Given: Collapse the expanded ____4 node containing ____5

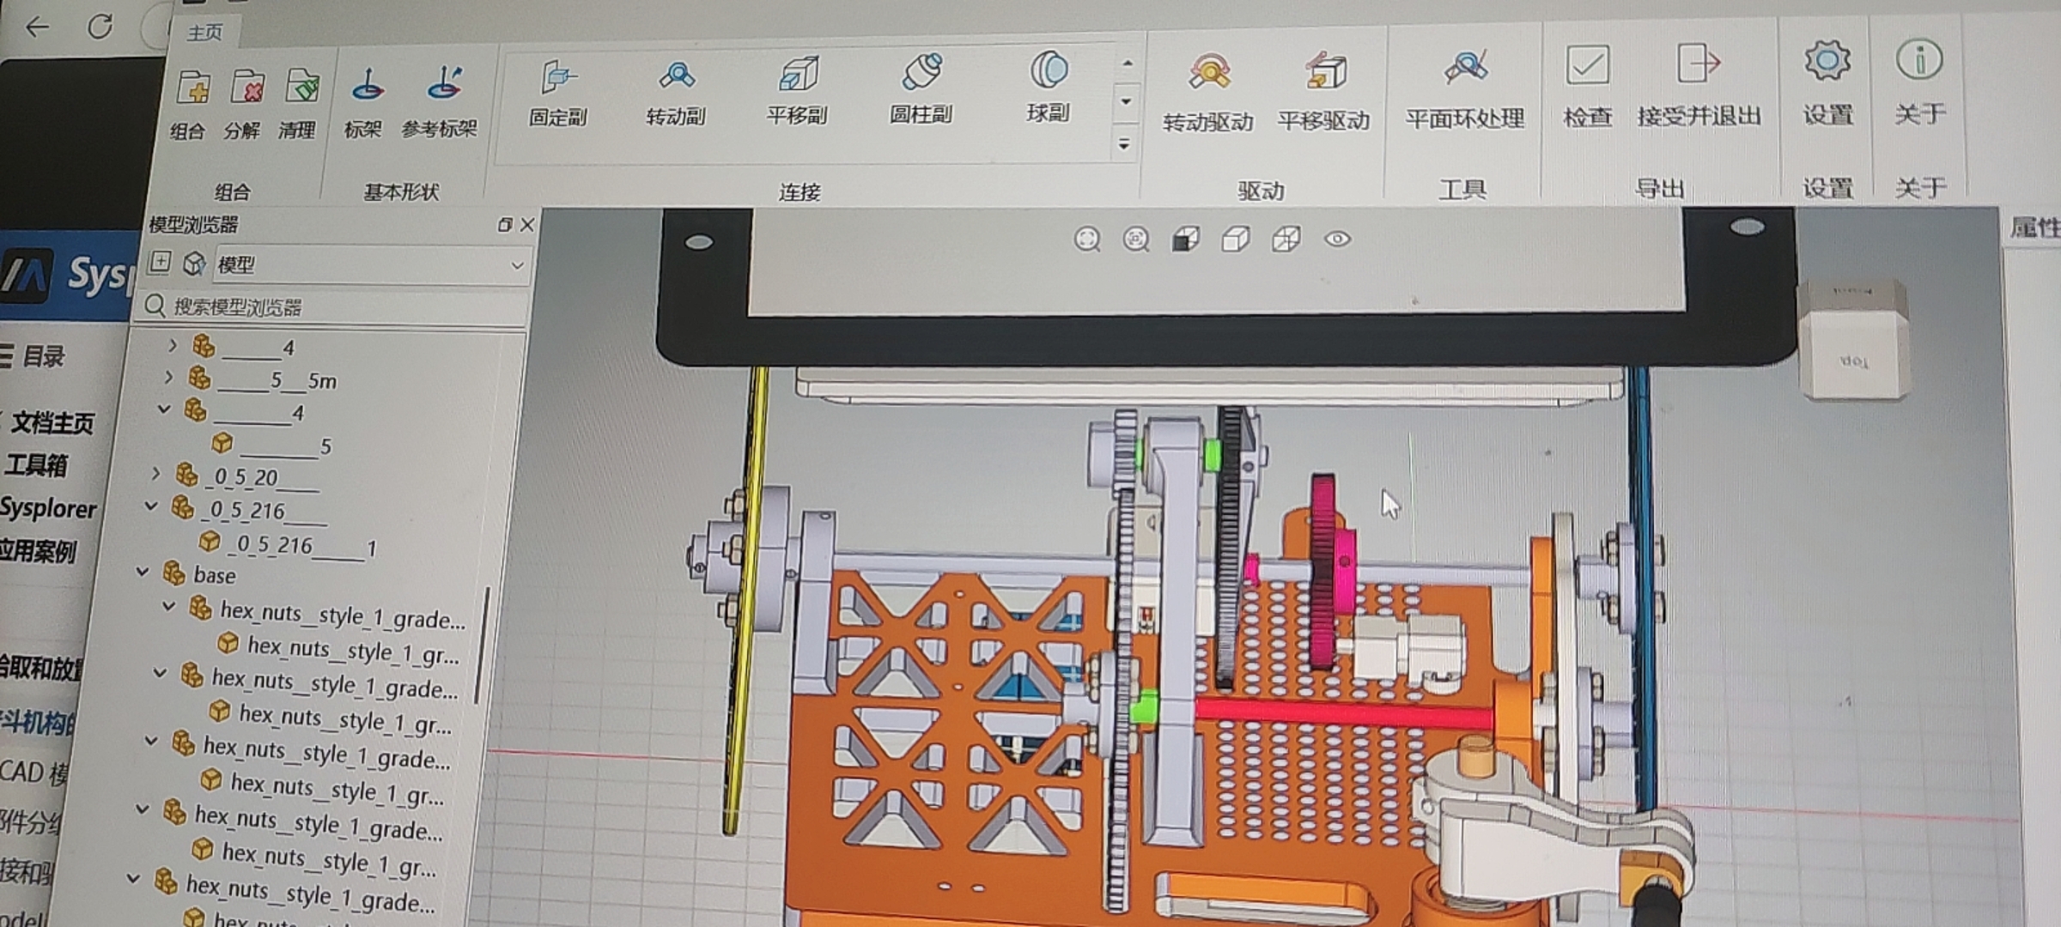Looking at the screenshot, I should click(x=164, y=409).
